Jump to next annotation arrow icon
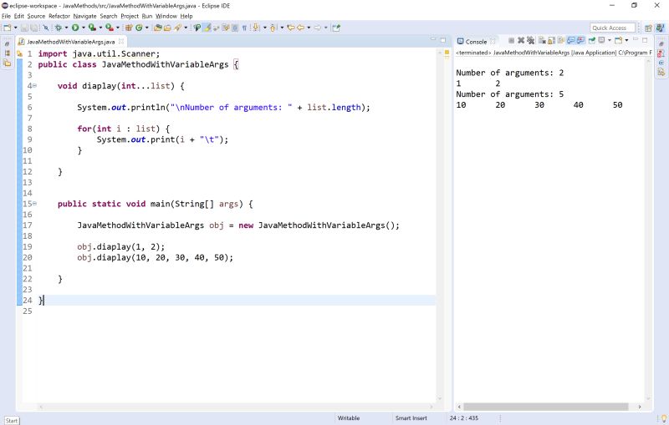This screenshot has width=669, height=425. pyautogui.click(x=256, y=28)
